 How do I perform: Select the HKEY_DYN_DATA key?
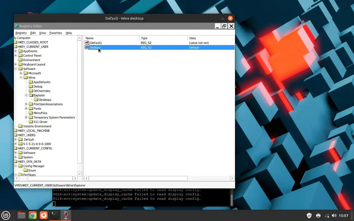(x=29, y=162)
